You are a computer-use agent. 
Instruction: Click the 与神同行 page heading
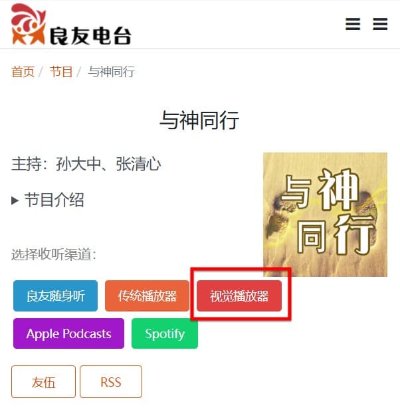pos(199,120)
